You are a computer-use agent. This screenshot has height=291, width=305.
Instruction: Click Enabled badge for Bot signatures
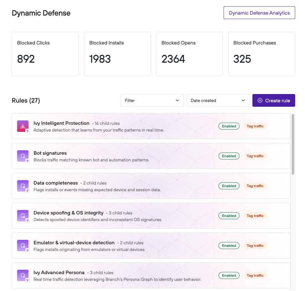tap(229, 156)
